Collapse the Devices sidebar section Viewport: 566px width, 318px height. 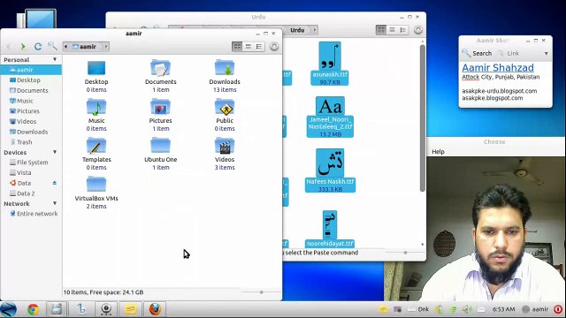55,152
